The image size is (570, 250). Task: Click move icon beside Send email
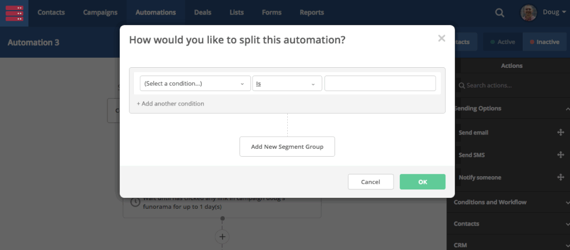(560, 133)
